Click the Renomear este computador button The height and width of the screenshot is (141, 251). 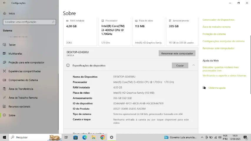(x=177, y=53)
